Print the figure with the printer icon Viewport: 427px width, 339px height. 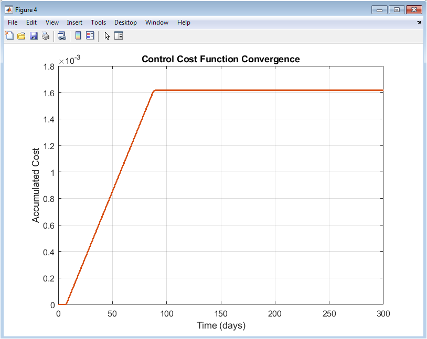click(x=46, y=36)
